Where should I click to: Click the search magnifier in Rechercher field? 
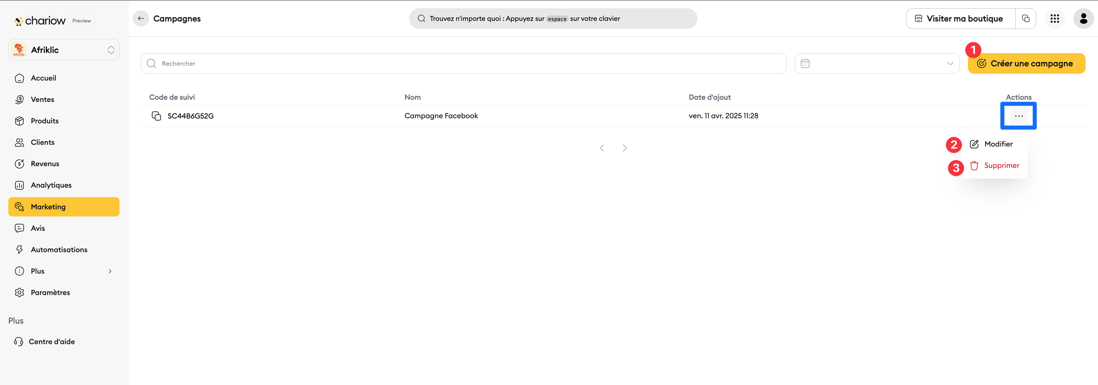tap(151, 63)
